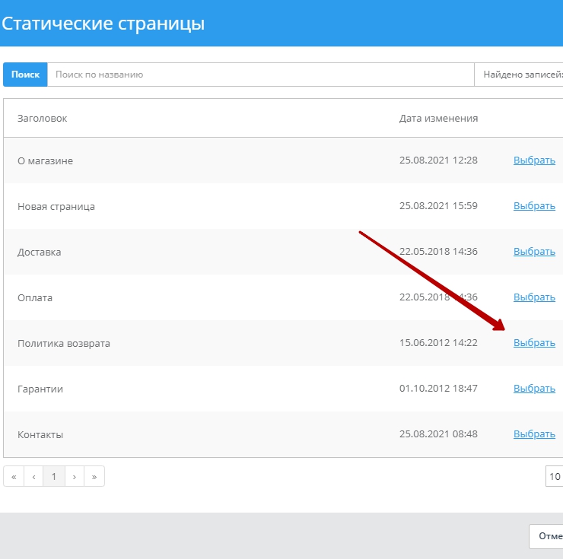Click the Заголовок column header

43,118
